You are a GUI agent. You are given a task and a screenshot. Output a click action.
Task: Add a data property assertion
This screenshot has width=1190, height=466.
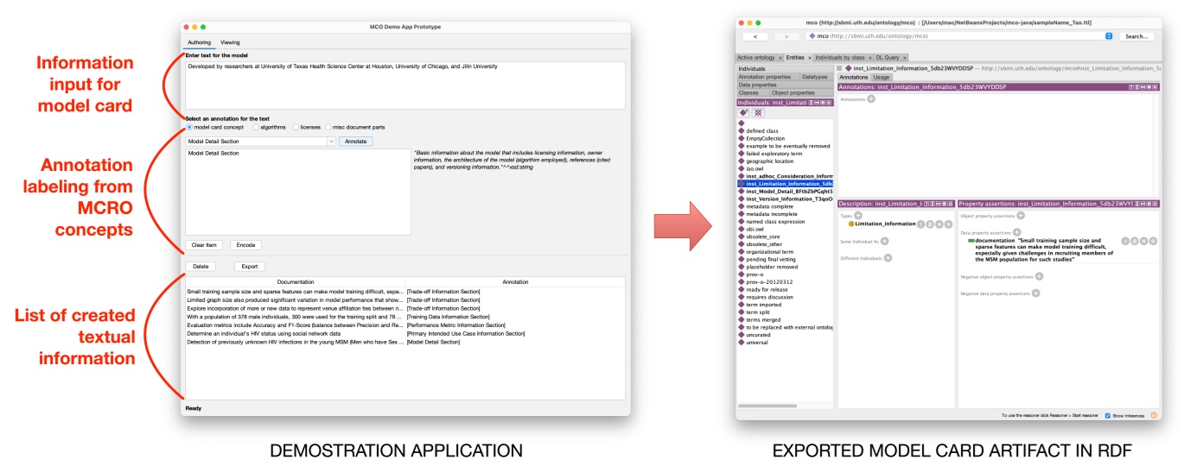(x=1016, y=232)
